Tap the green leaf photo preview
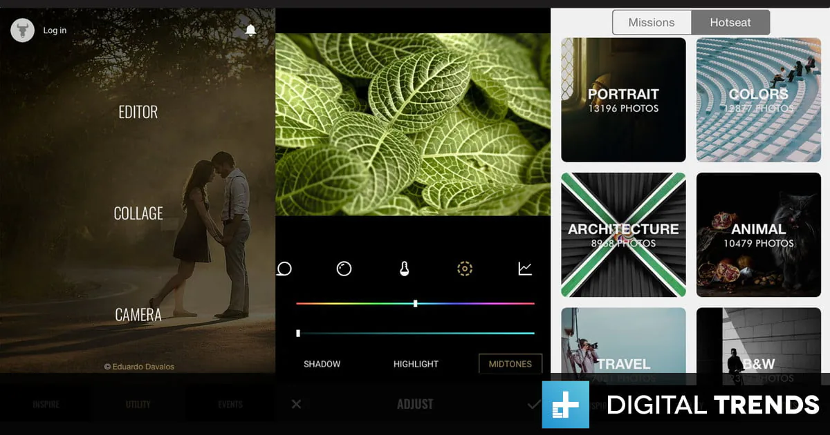 tap(413, 125)
